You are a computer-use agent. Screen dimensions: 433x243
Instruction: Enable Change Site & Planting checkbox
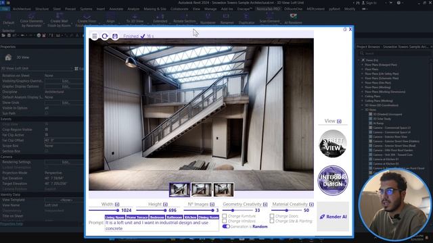click(x=272, y=221)
